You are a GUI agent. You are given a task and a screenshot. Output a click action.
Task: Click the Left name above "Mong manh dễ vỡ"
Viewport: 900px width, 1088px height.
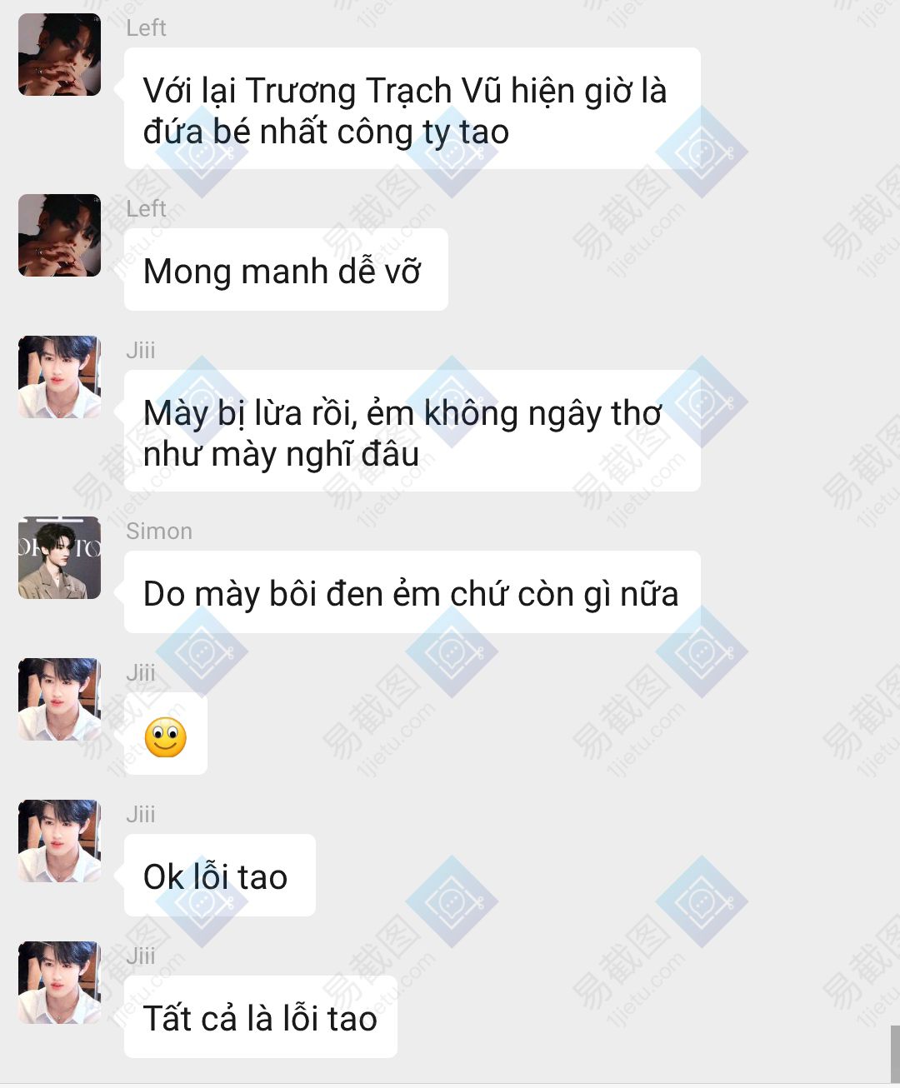(x=146, y=208)
